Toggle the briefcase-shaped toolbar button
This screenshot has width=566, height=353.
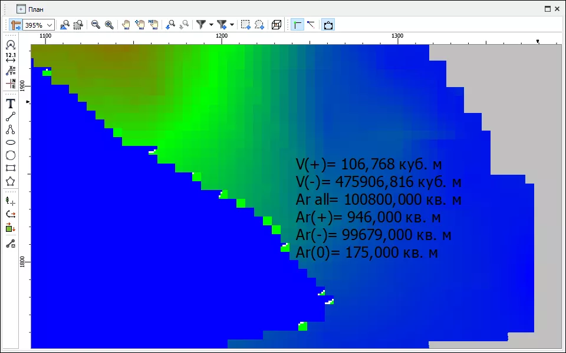(328, 25)
